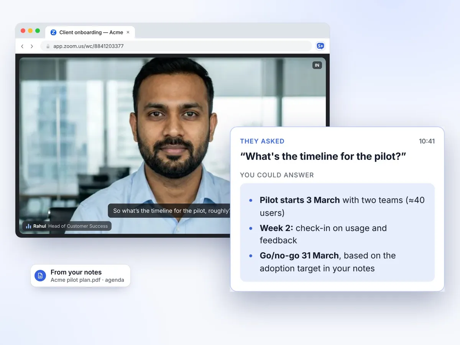Click the lock icon in the address bar
Viewport: 460px width, 345px height.
click(x=48, y=46)
